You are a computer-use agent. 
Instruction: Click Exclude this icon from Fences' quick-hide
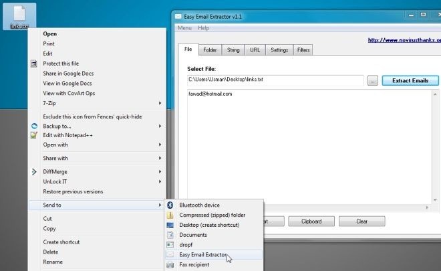[x=92, y=116]
